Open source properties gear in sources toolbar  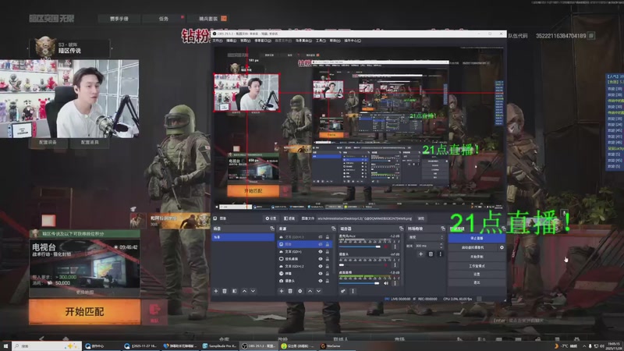(x=300, y=291)
